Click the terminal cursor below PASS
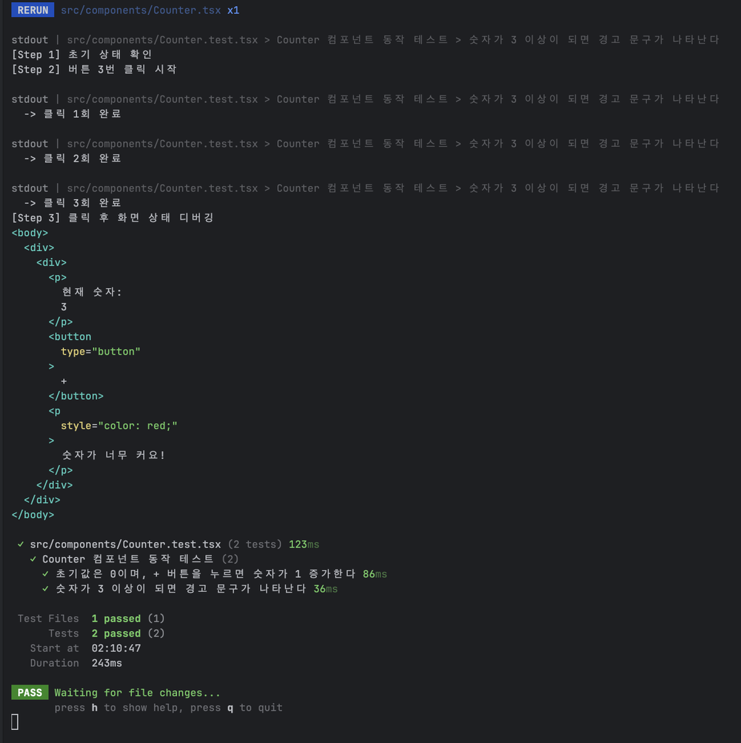This screenshot has height=743, width=741. point(15,722)
